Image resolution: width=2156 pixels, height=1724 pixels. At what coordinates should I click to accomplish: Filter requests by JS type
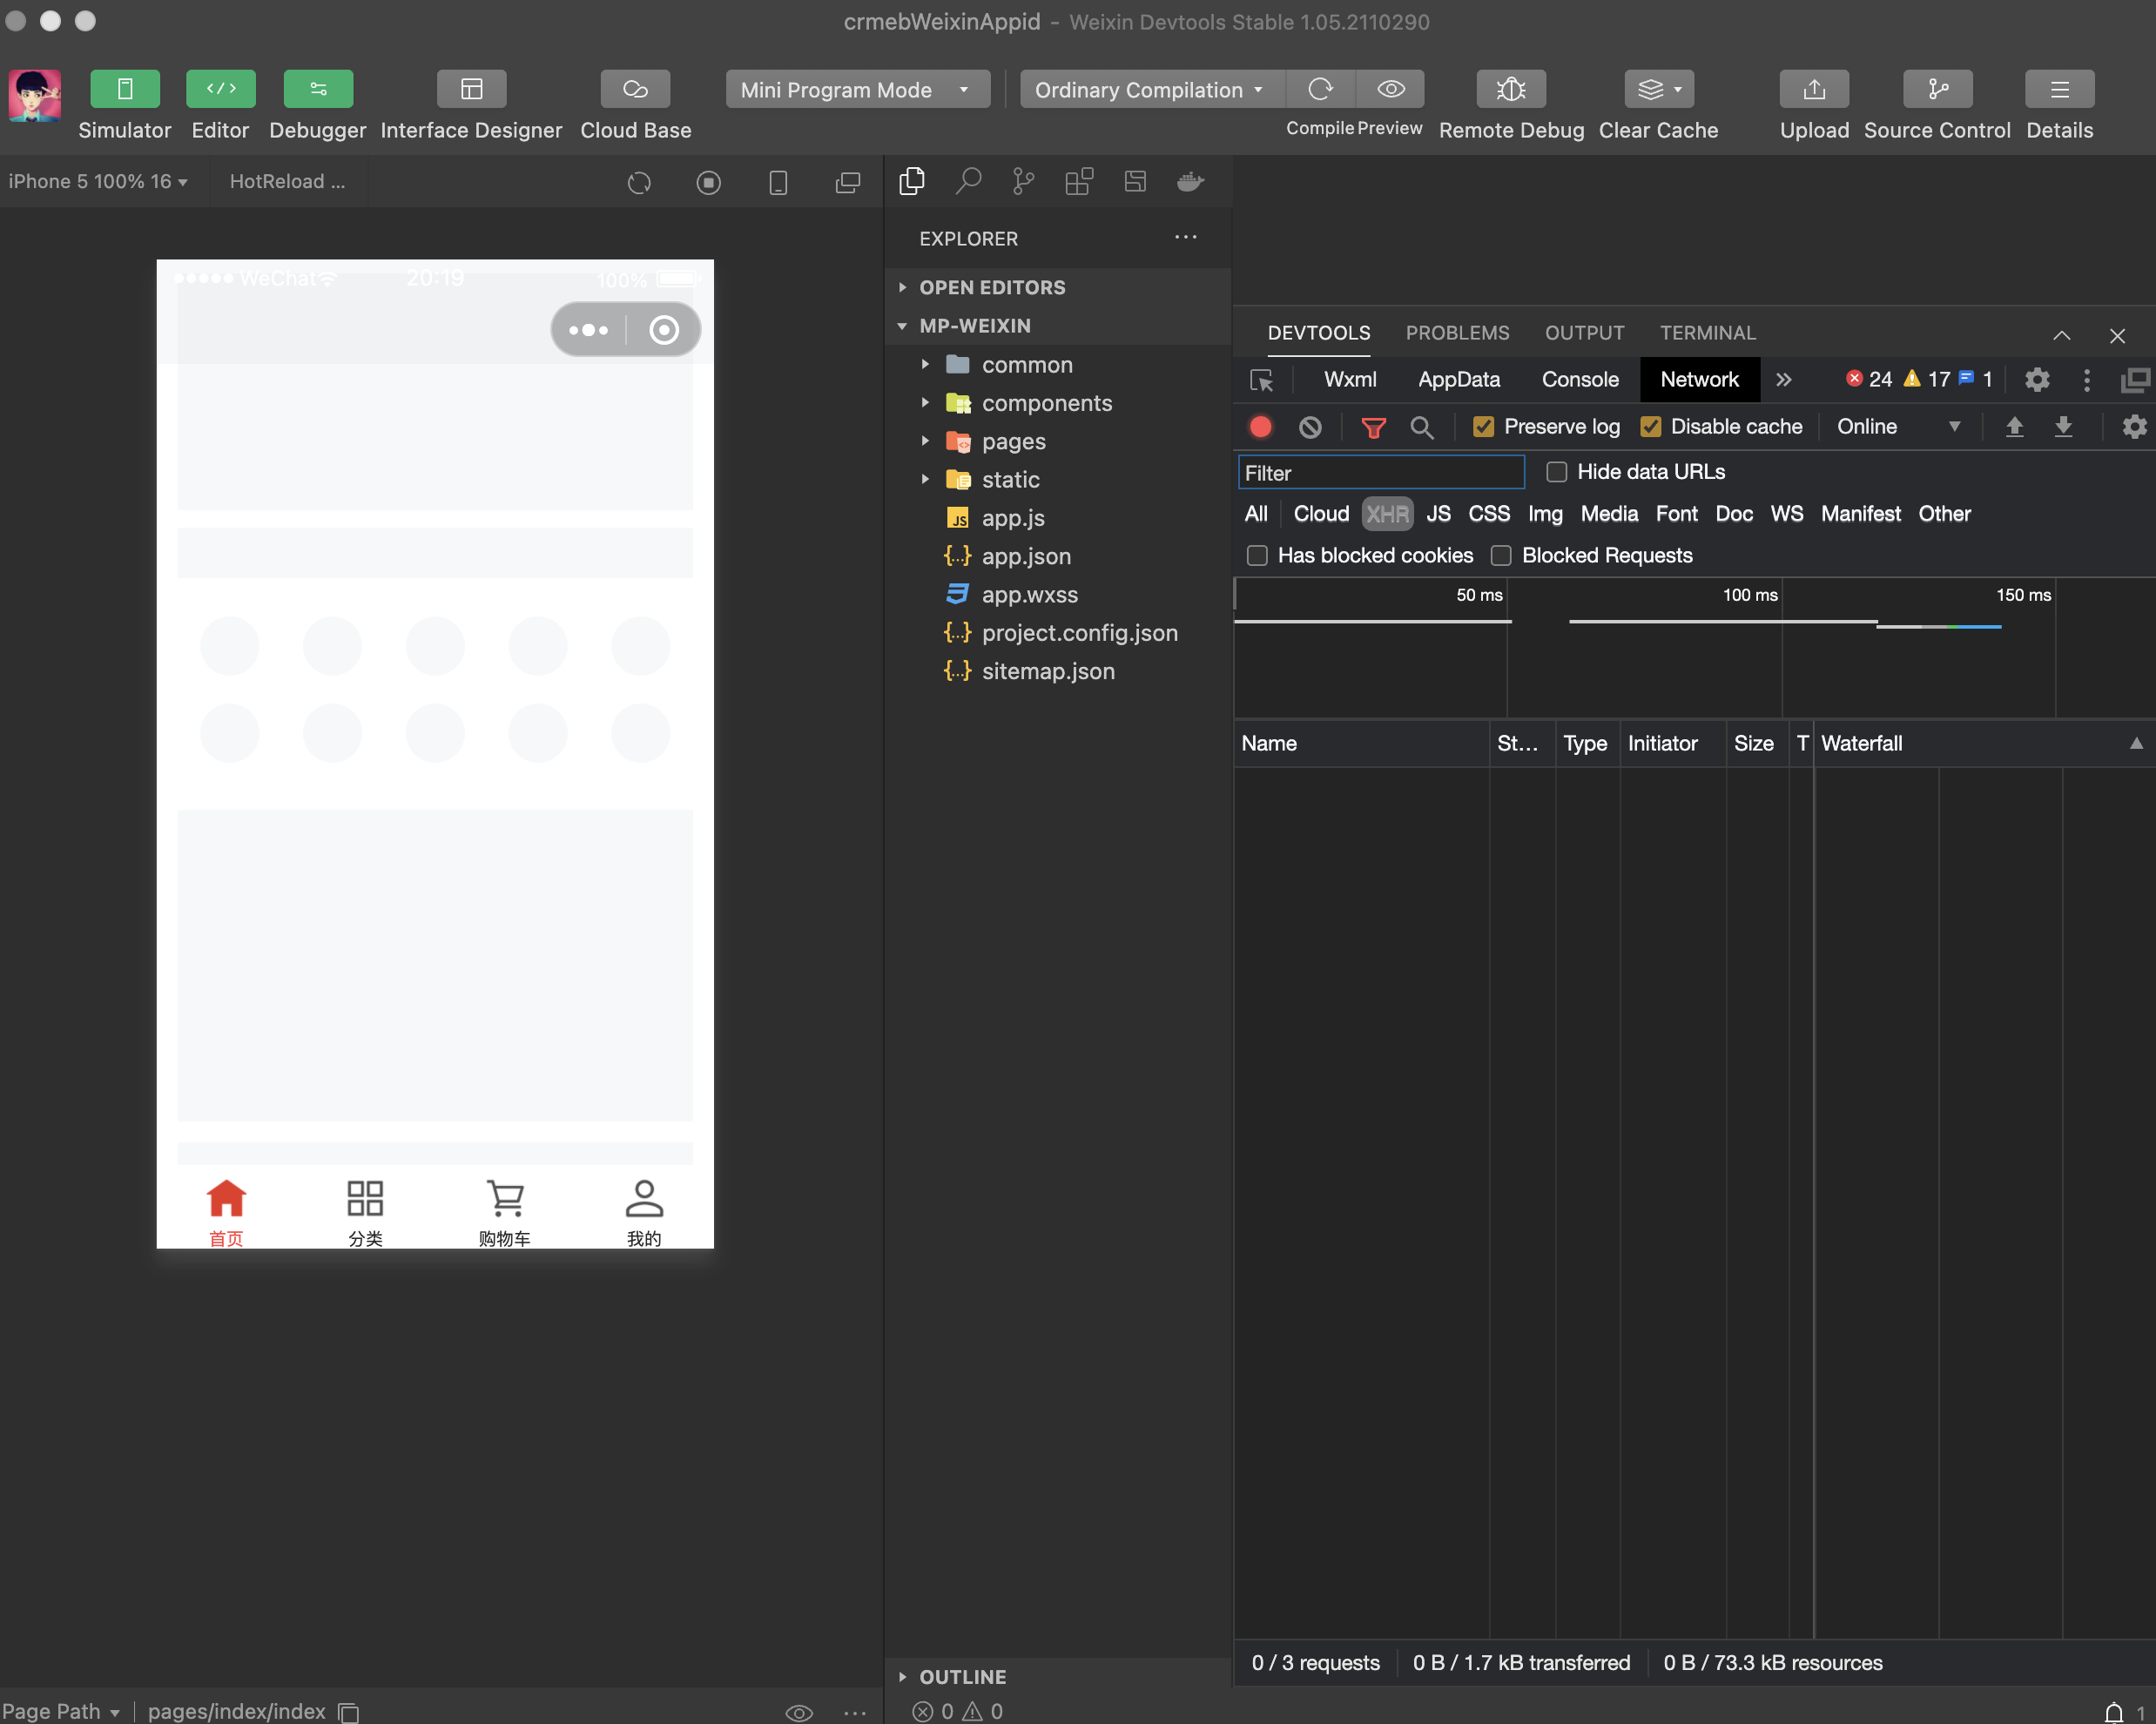pos(1437,514)
